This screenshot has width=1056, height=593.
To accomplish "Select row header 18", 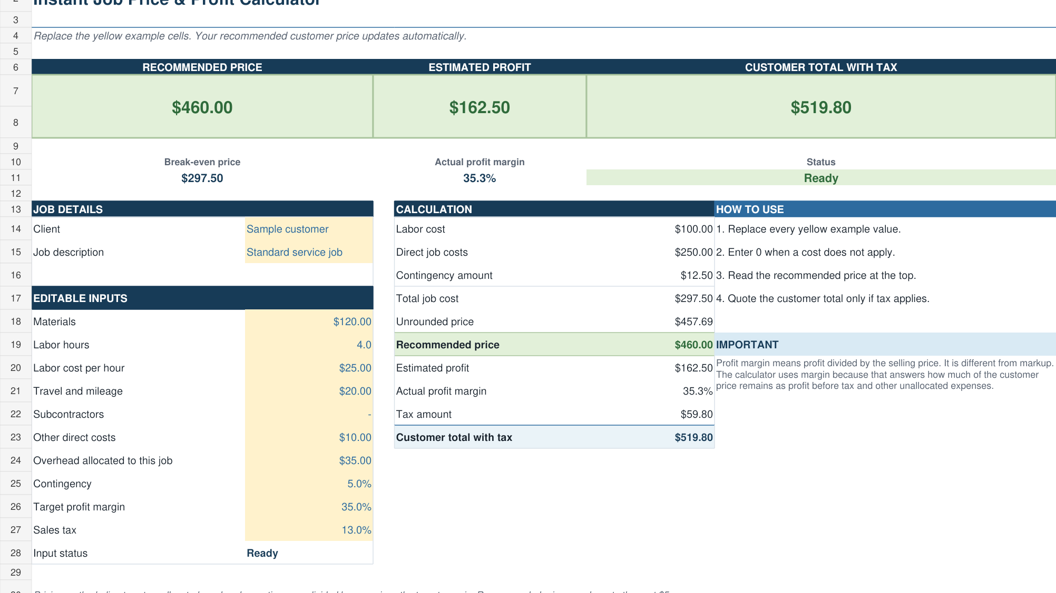I will 16,321.
